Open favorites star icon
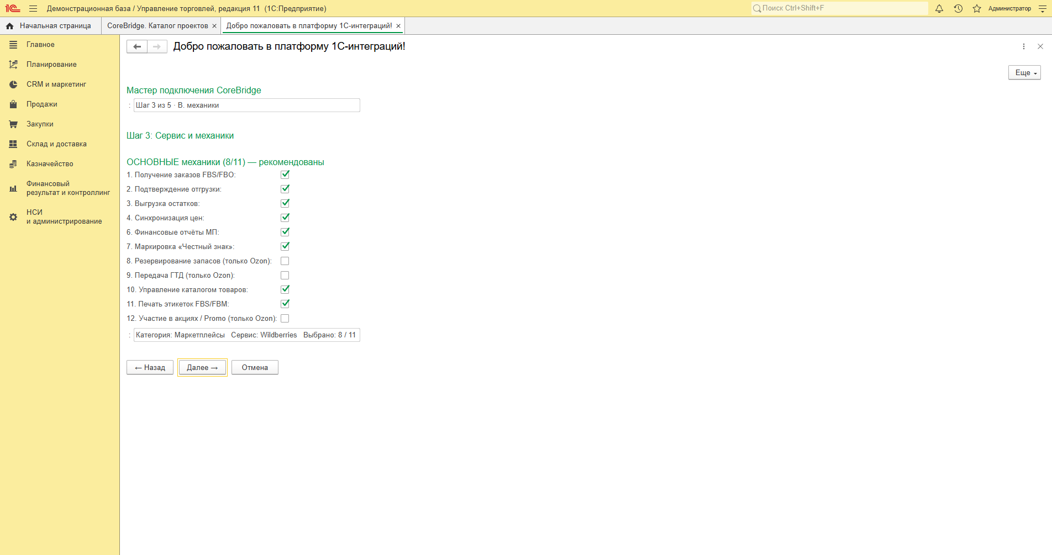 coord(977,8)
